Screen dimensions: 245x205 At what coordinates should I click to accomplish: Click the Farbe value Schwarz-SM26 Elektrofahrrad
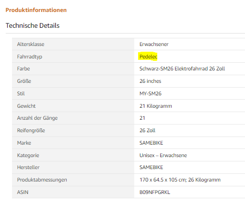tap(182, 68)
